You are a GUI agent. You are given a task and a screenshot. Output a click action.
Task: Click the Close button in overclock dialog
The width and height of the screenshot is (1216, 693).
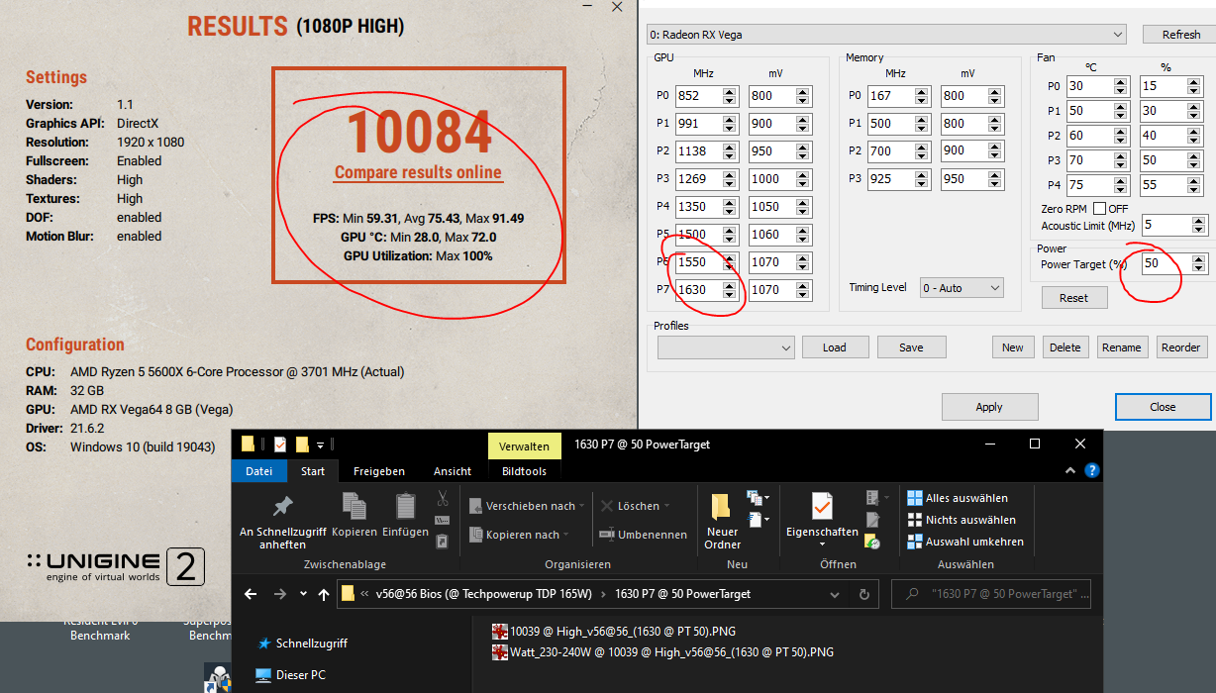coord(1163,407)
